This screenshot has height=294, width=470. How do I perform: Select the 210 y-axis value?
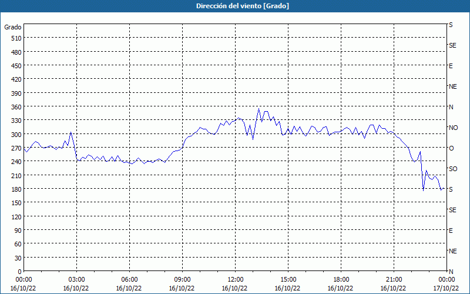coord(17,175)
